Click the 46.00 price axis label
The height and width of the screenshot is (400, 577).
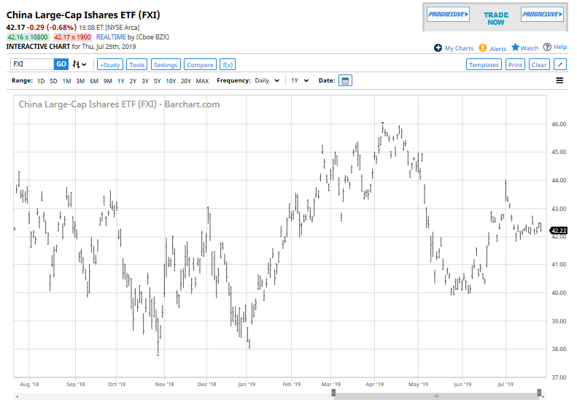[x=559, y=125]
